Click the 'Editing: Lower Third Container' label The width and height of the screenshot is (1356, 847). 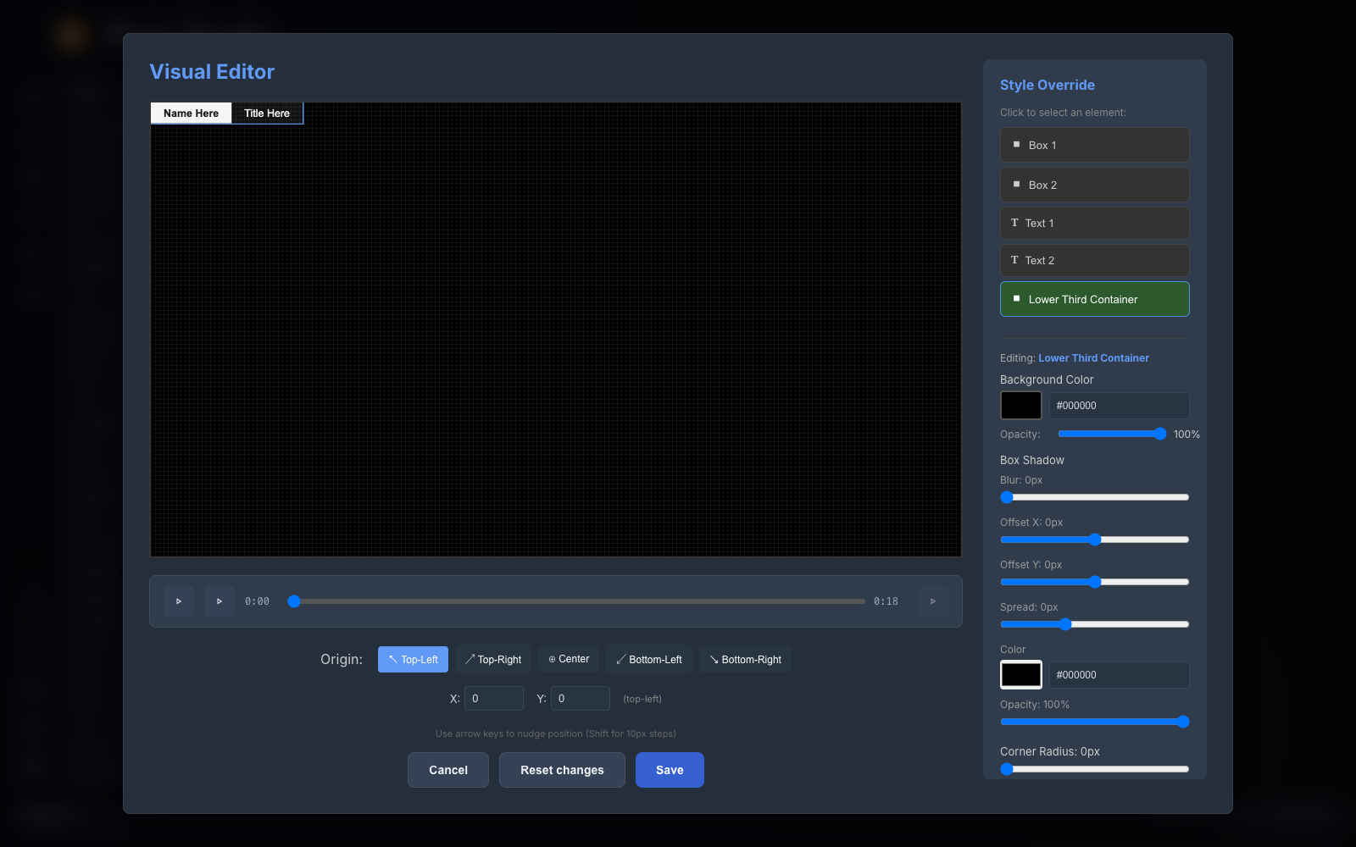tap(1075, 358)
